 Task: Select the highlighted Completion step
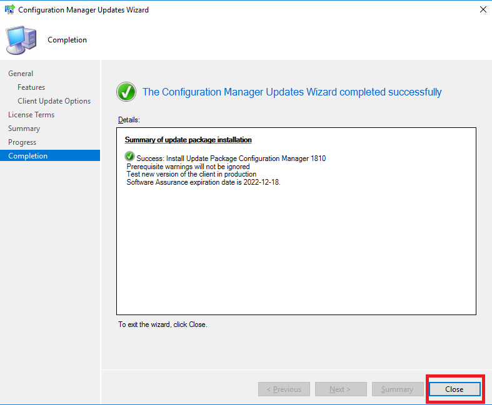coord(50,155)
